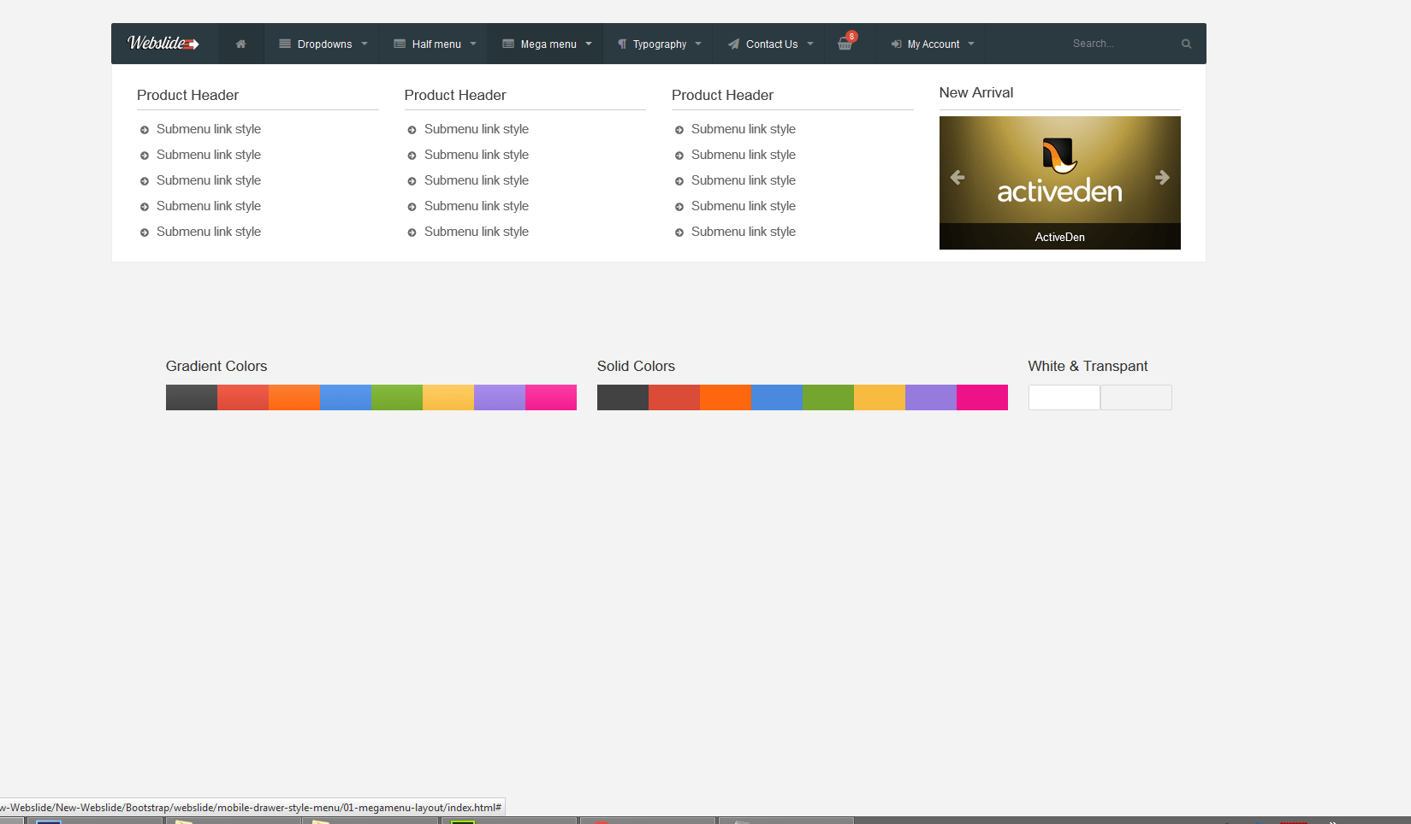Open the My Account menu item
The height and width of the screenshot is (824, 1411).
(931, 44)
